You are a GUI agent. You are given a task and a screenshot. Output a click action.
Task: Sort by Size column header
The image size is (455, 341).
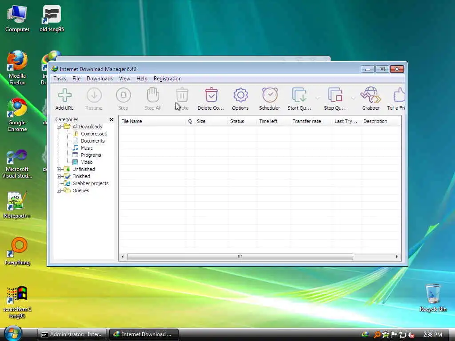pyautogui.click(x=211, y=121)
